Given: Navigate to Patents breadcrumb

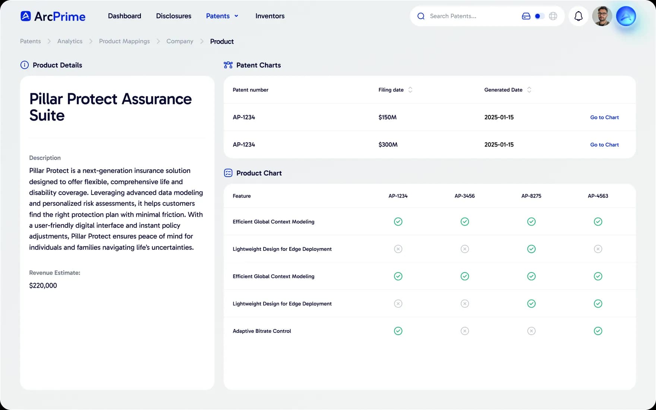Looking at the screenshot, I should (31, 41).
